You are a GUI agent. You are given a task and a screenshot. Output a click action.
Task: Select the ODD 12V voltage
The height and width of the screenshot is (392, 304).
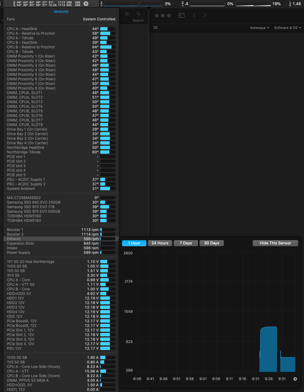61,317
